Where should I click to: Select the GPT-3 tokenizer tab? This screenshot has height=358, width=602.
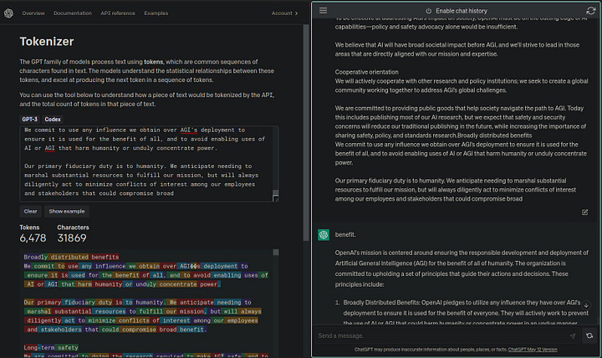[x=29, y=120]
